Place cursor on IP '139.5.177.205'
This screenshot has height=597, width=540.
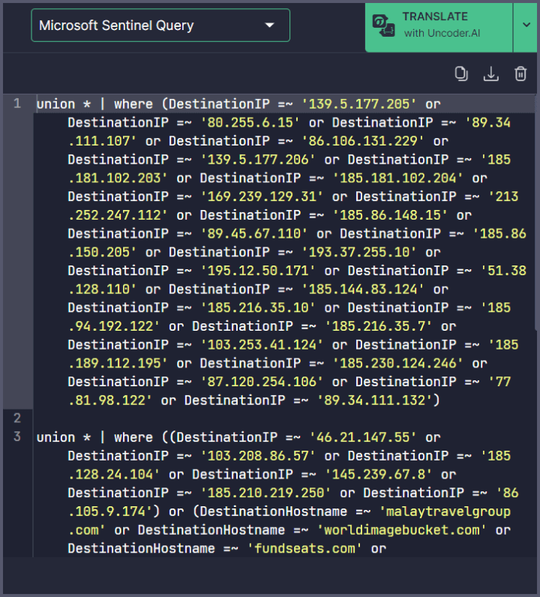coord(355,103)
